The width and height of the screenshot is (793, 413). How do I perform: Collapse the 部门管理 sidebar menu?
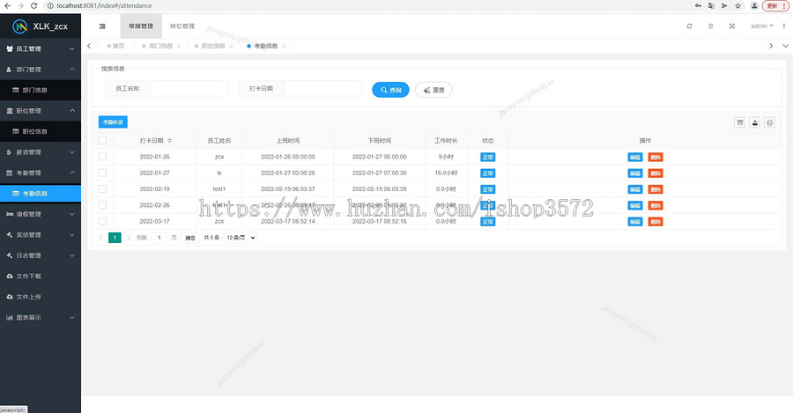click(x=41, y=70)
